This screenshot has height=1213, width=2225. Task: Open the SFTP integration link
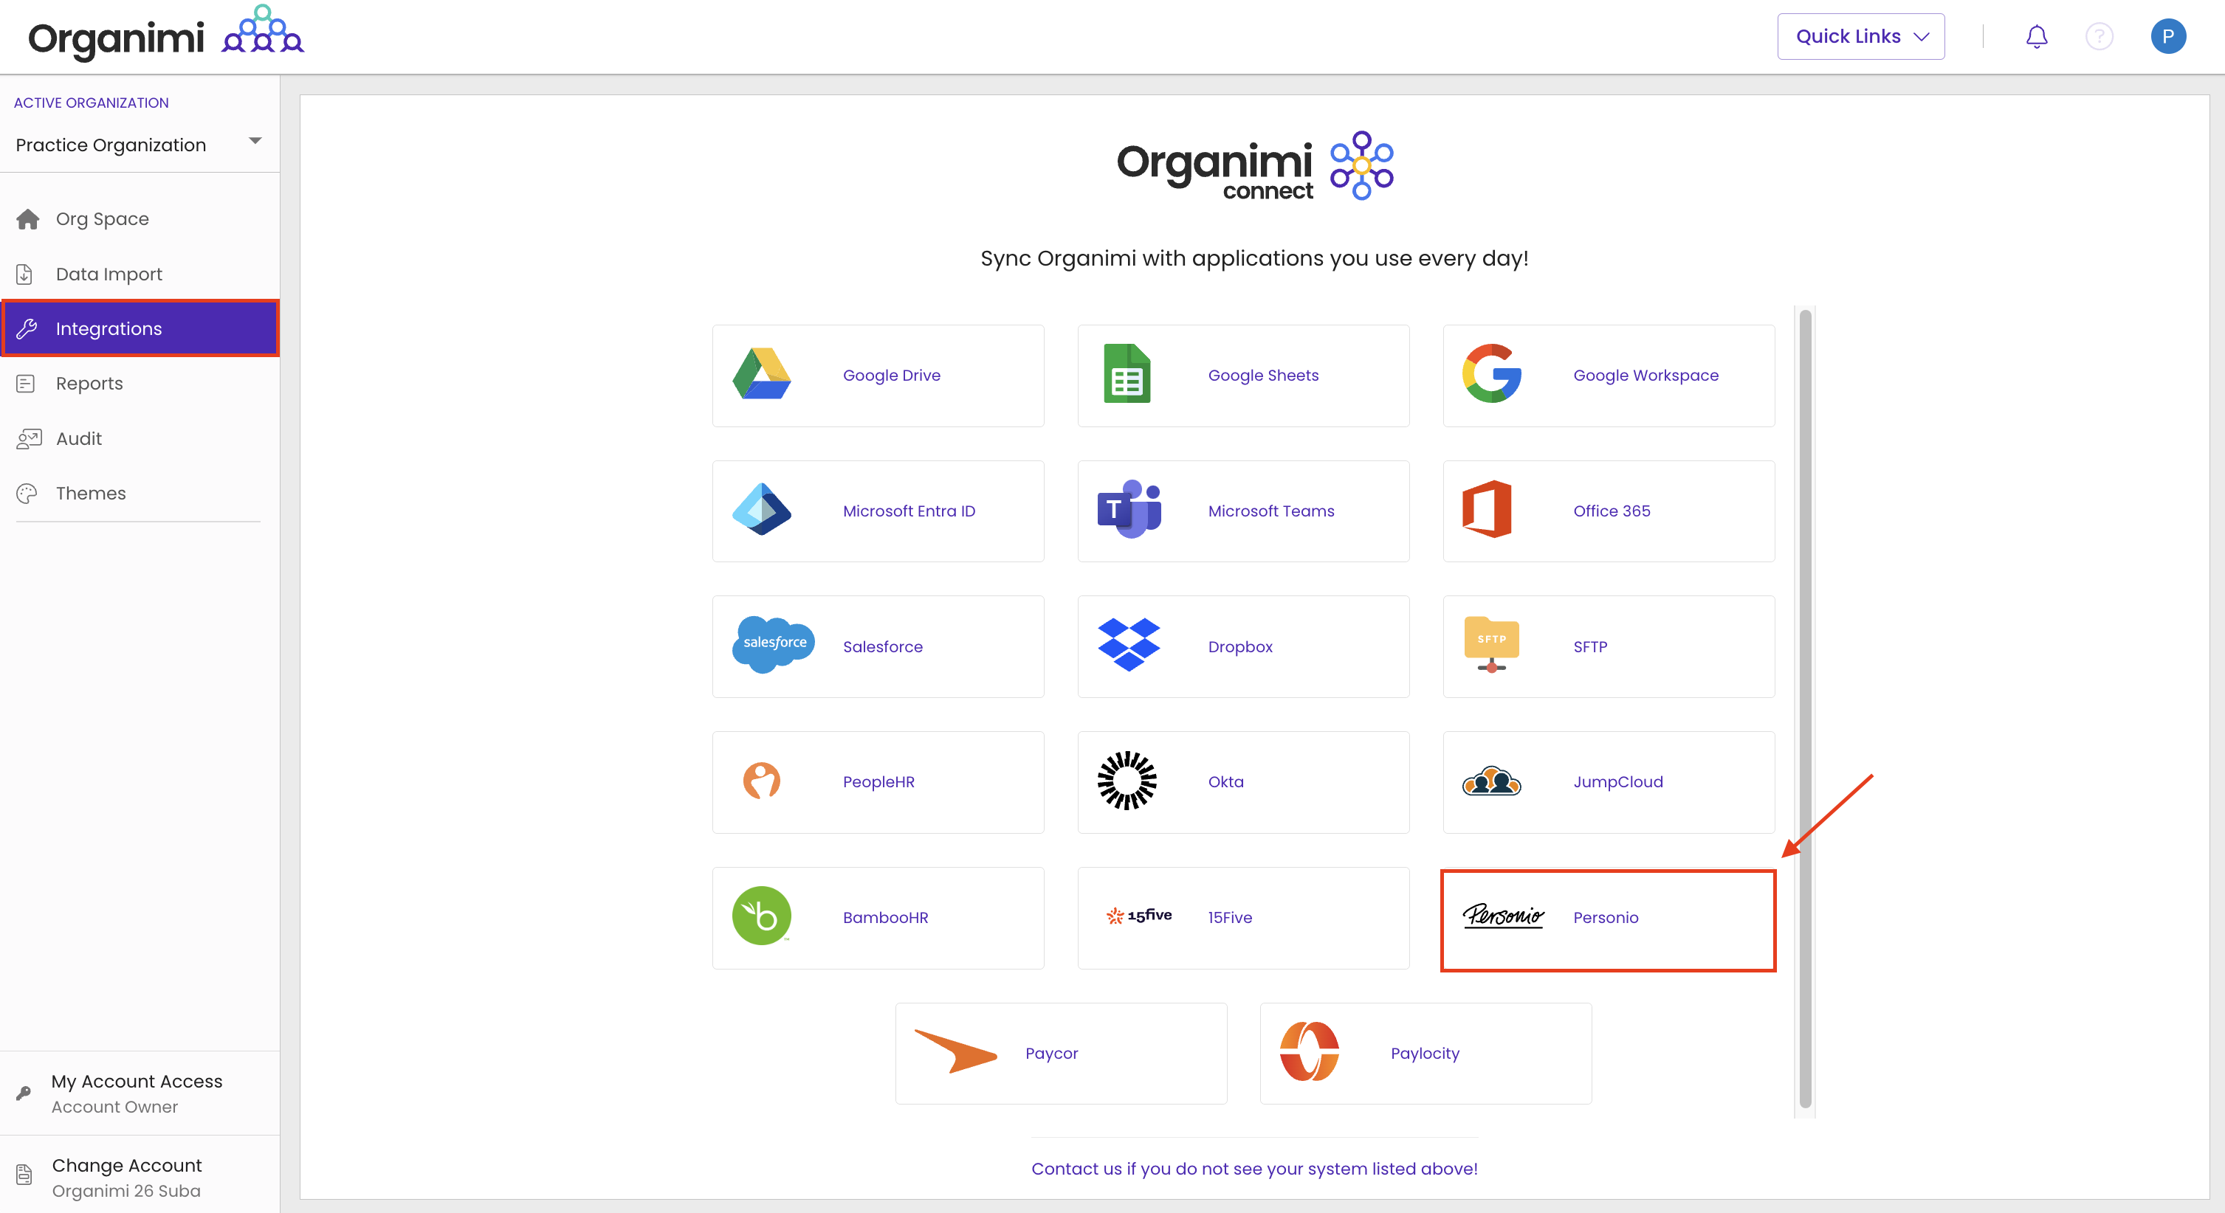pos(1590,646)
